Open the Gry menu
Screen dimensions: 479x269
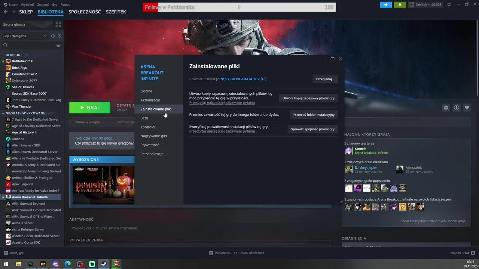point(55,4)
